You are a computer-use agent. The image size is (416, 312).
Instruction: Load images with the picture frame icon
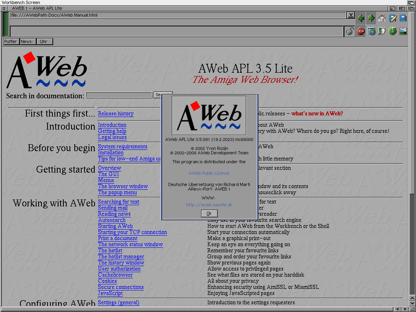pos(403,31)
